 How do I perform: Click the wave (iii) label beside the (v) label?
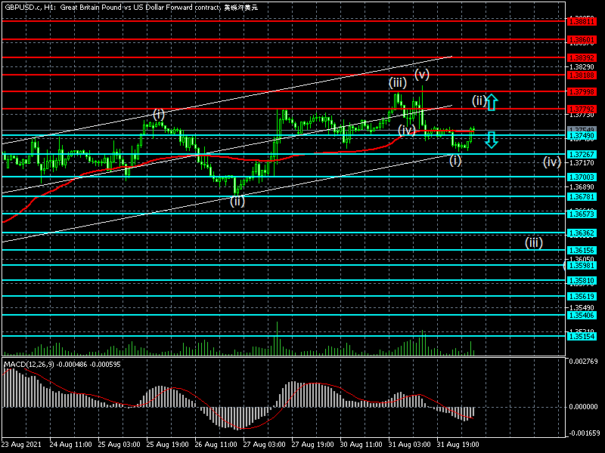tap(398, 83)
